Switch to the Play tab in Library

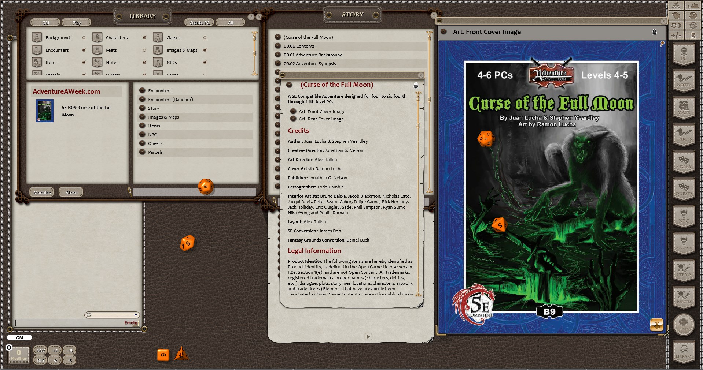click(76, 22)
